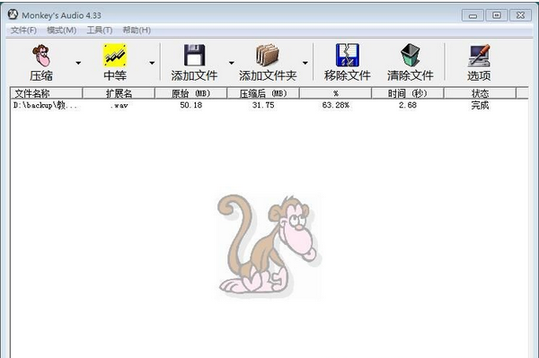
Task: Open Options (选项) via the computer icon
Action: point(479,56)
